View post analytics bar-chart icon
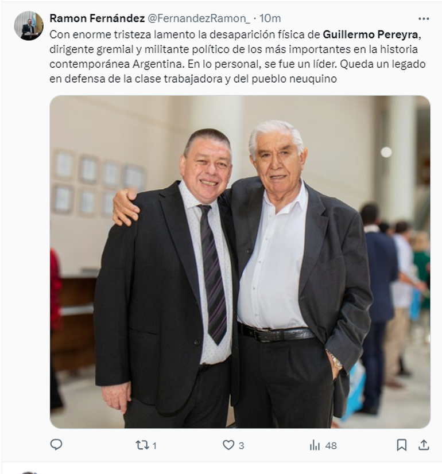Image resolution: width=442 pixels, height=474 pixels. coord(315,445)
